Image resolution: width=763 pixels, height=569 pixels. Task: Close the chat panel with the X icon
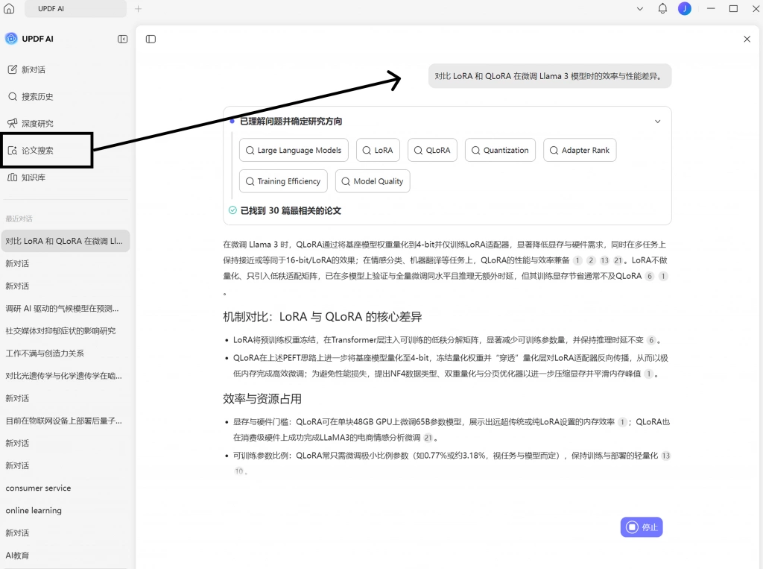pyautogui.click(x=747, y=39)
